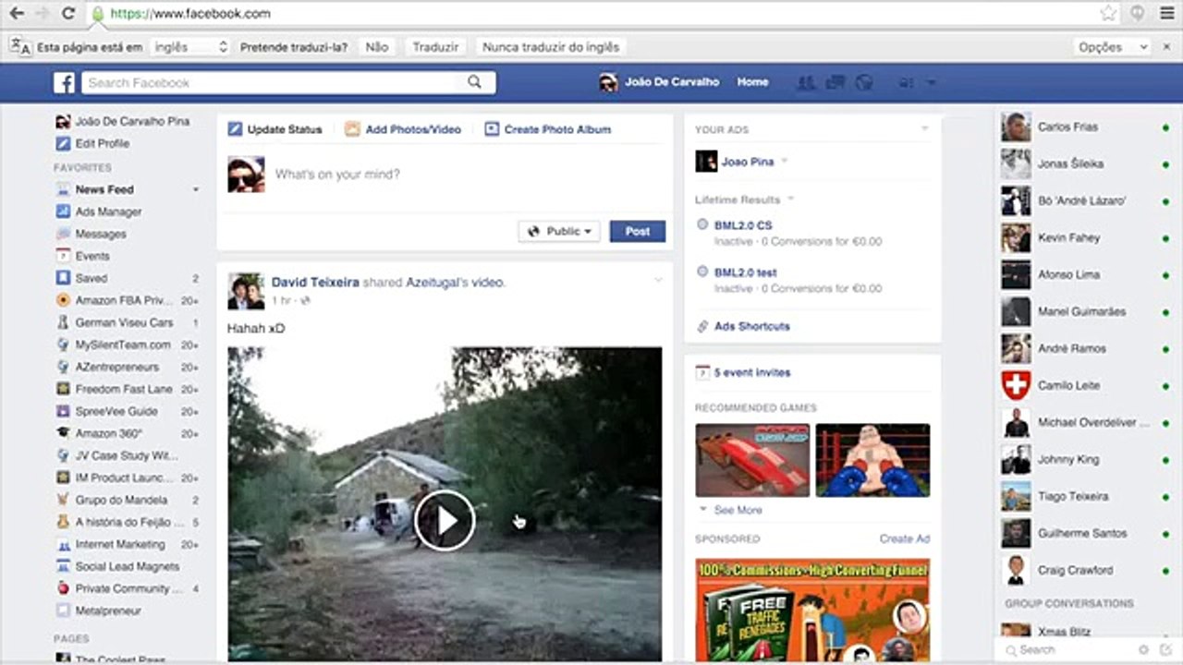
Task: Open the Joao Pina ad account dropdown
Action: pos(785,162)
